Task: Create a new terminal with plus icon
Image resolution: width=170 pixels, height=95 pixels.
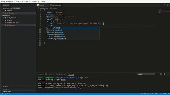Action: (x=158, y=74)
